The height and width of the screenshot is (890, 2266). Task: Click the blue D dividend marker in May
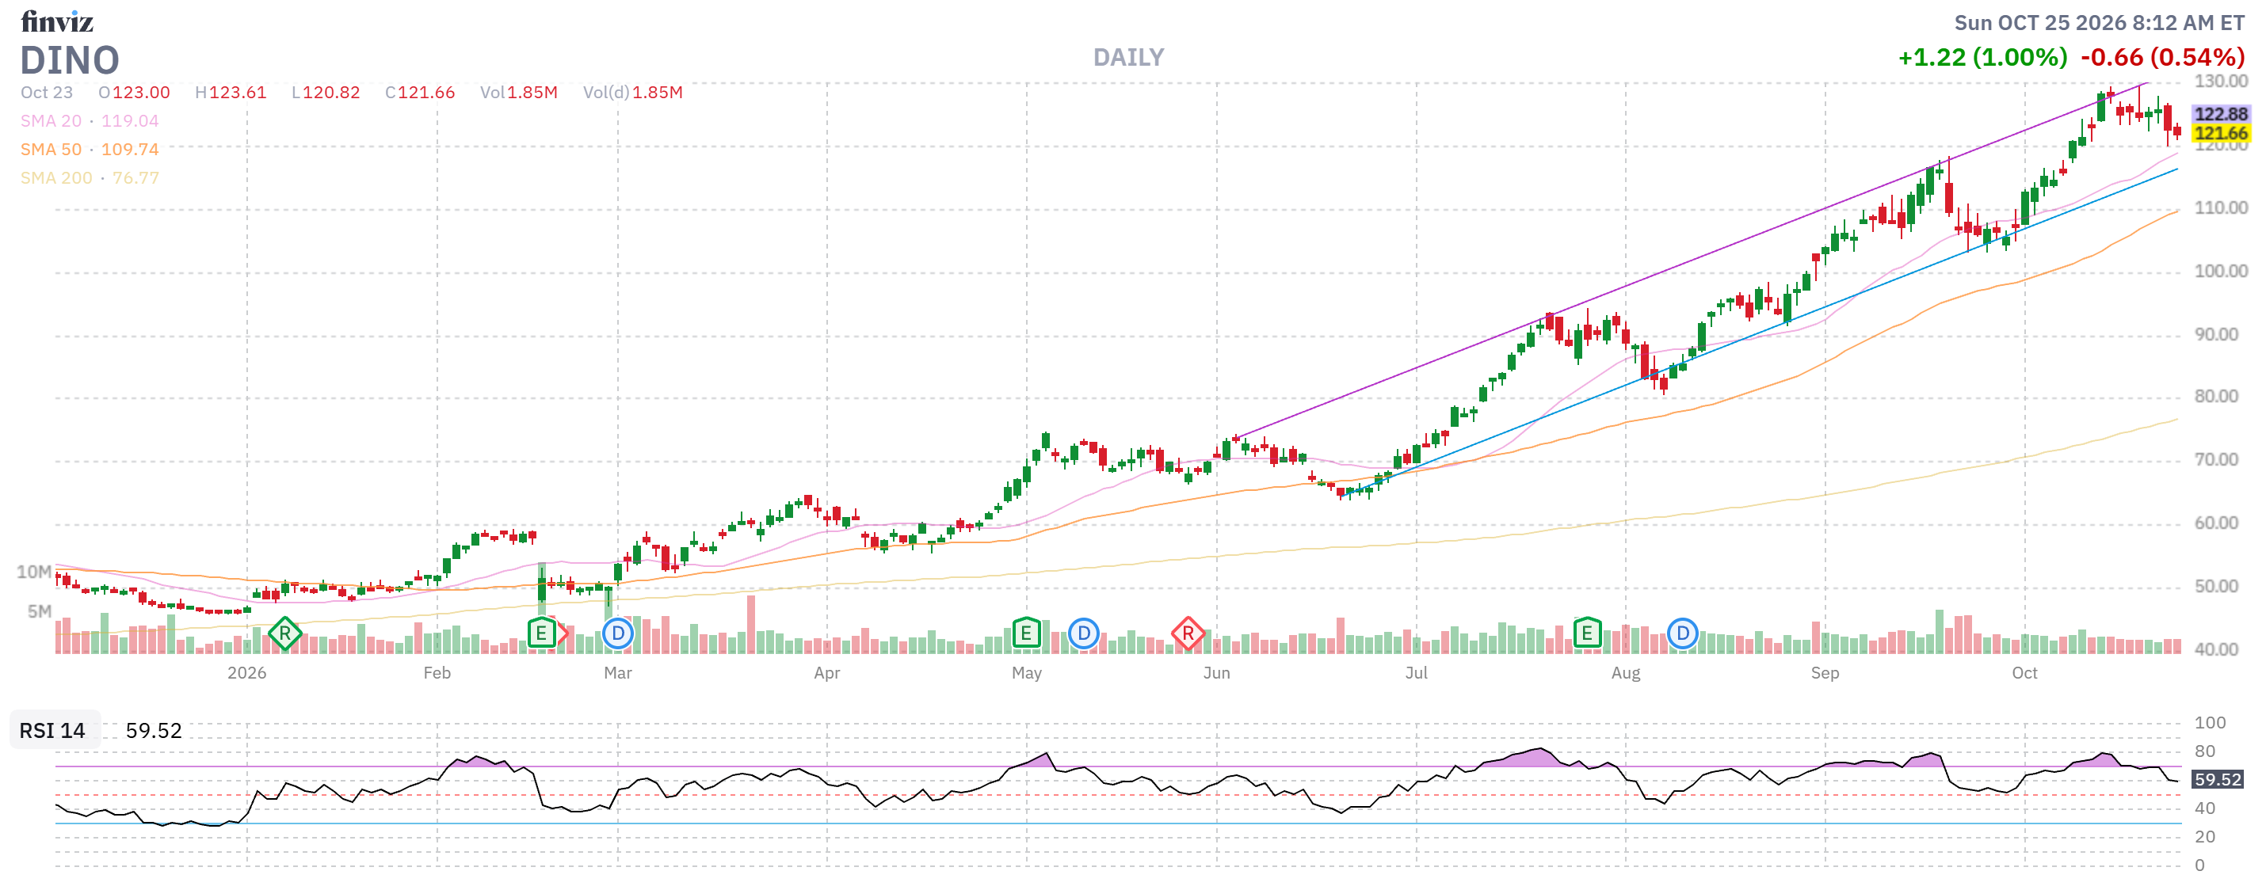1084,633
